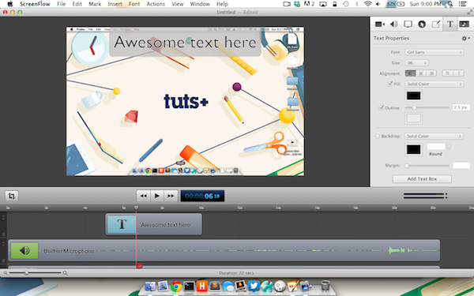Click the crop tool button
Image resolution: width=474 pixels, height=296 pixels.
tap(12, 196)
